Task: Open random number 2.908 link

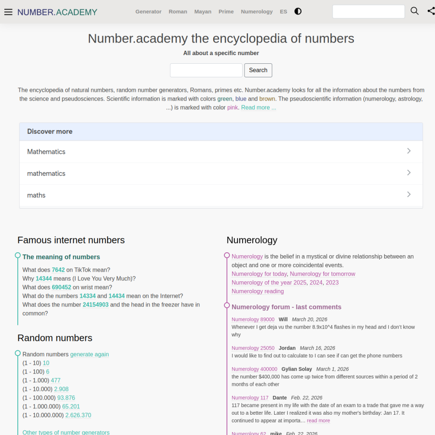Action: [61, 389]
